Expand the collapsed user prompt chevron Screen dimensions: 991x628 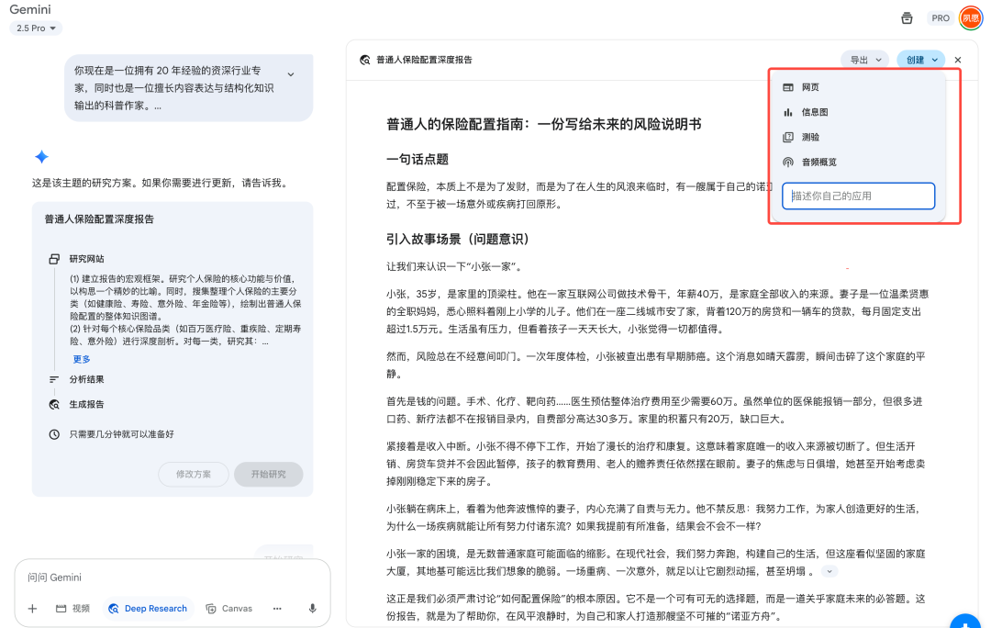click(x=293, y=76)
